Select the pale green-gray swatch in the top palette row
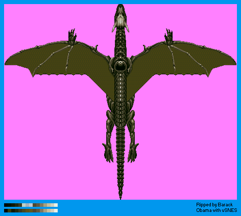 pyautogui.click(x=23, y=205)
